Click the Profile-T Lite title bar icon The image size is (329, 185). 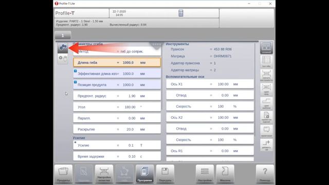point(57,4)
